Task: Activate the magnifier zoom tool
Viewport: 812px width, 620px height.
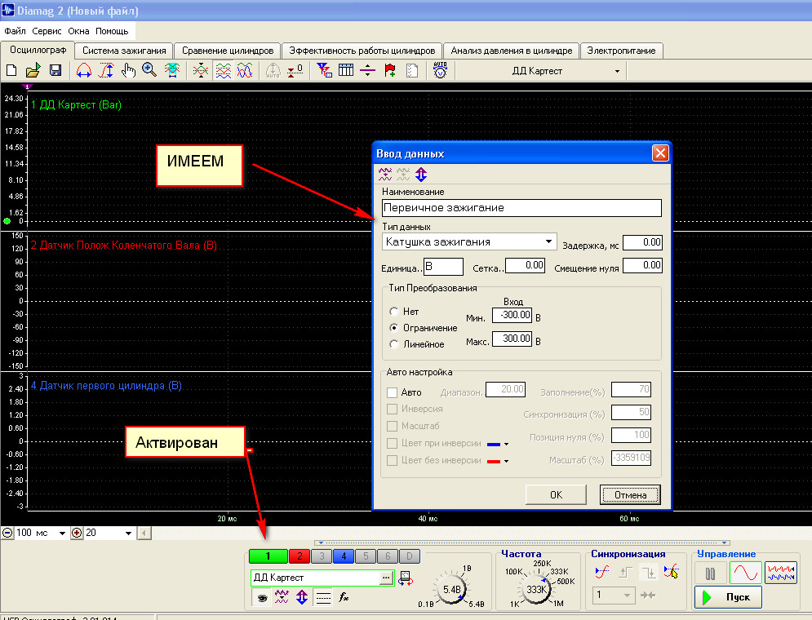Action: [x=149, y=70]
